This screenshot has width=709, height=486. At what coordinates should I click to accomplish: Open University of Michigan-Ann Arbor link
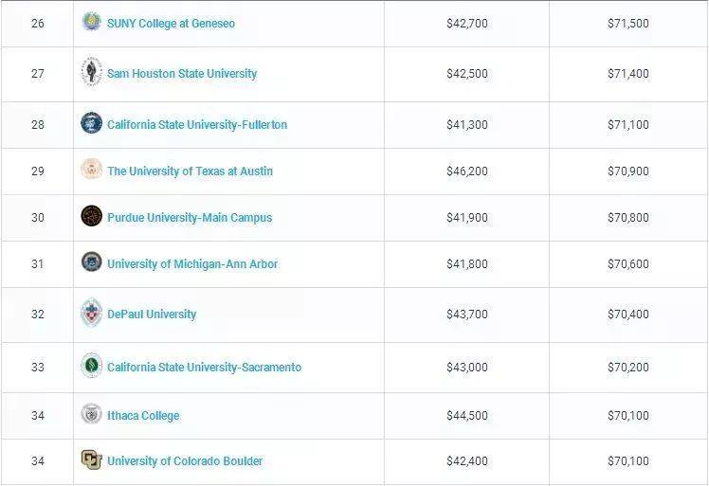pos(192,263)
